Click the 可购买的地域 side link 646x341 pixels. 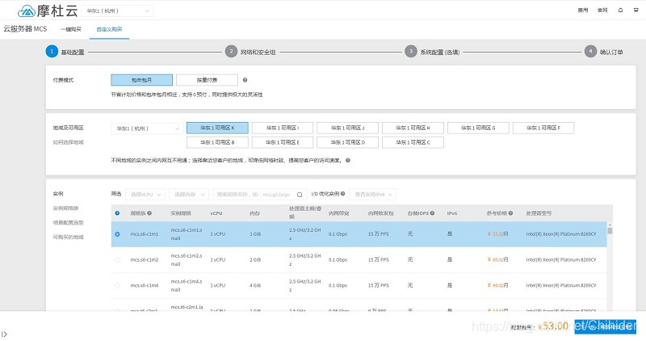(68, 237)
